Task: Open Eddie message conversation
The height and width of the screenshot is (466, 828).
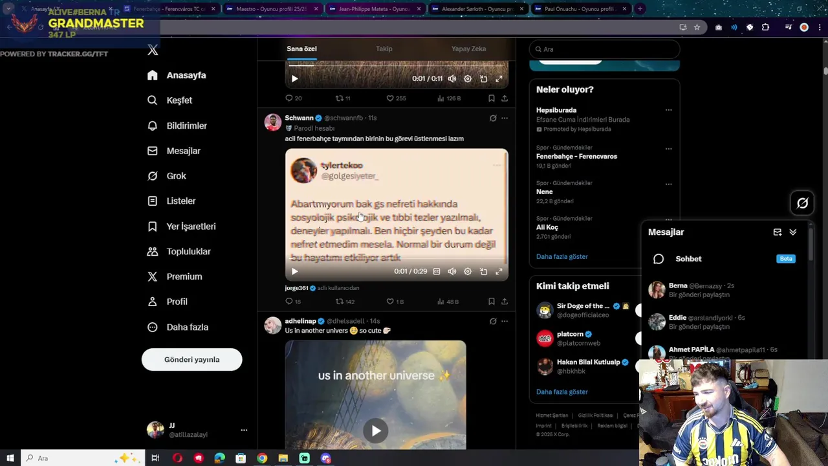Action: click(x=724, y=322)
